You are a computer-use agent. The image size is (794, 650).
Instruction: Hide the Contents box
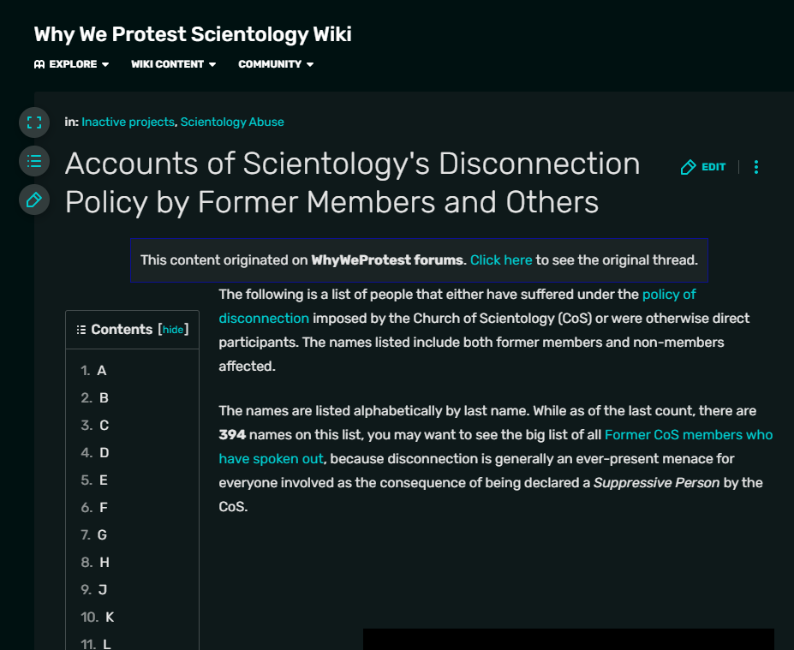[x=173, y=330]
